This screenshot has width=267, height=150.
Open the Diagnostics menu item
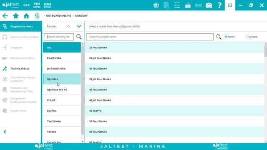pos(21,26)
